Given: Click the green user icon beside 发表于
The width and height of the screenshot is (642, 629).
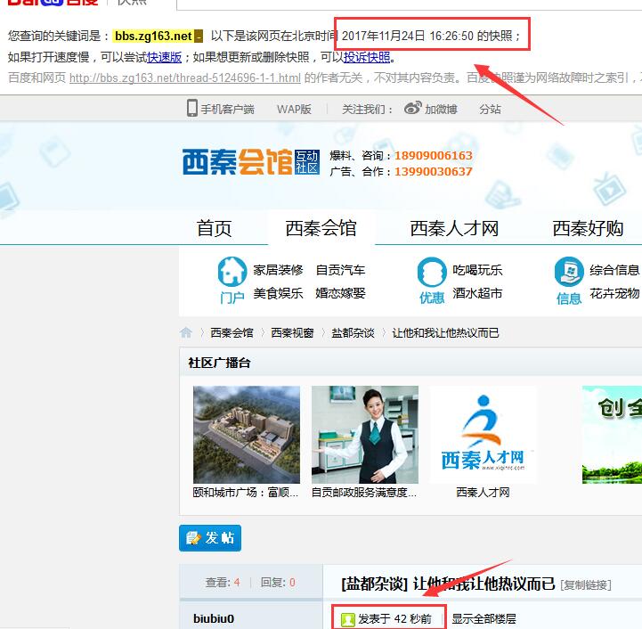Looking at the screenshot, I should (348, 619).
